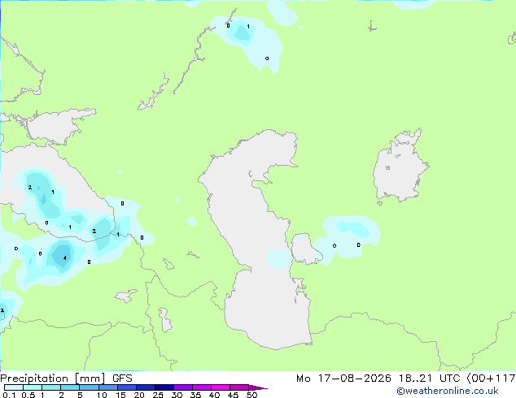Select the 10 mm legend color swatch
This screenshot has height=398, width=516.
click(108, 387)
